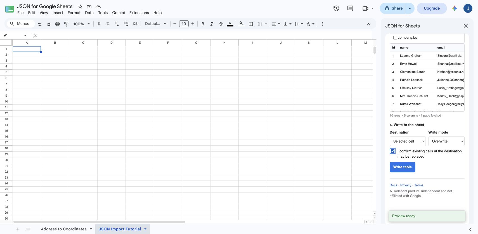Click the font size input field
Viewport: 478px width, 234px height.
point(184,24)
